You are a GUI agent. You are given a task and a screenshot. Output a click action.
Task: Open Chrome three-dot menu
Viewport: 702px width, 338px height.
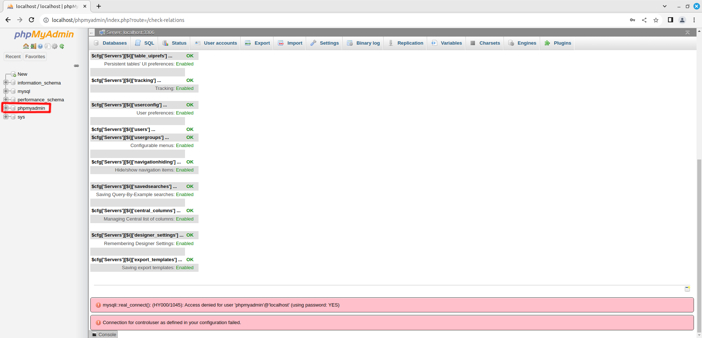tap(694, 20)
